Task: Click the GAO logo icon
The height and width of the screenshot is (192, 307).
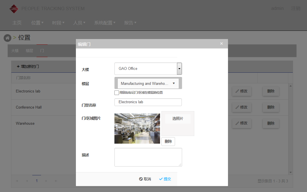Action: (14, 9)
